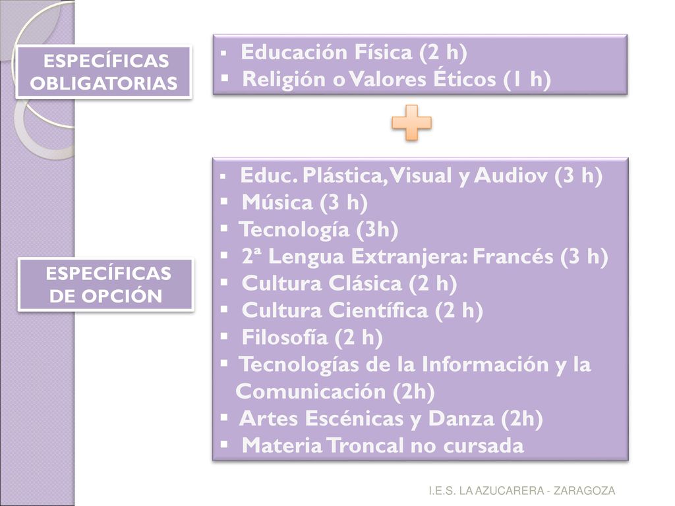675x506 pixels.
Task: Click the bullet beside Filosofía
Action: click(x=224, y=336)
